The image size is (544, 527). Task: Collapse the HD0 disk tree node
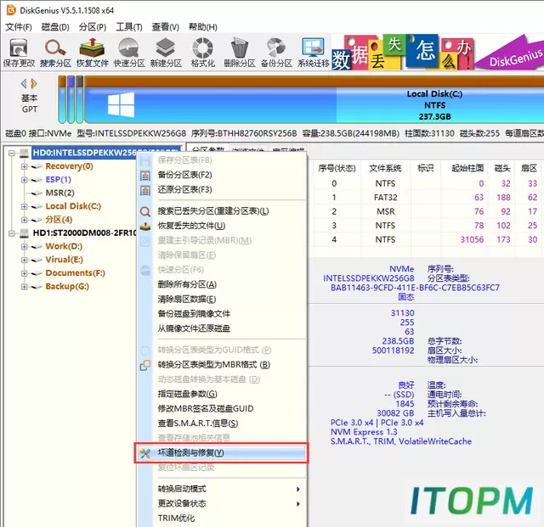(x=12, y=153)
